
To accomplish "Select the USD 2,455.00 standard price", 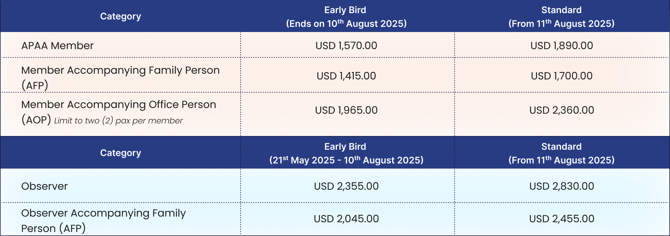I will click(x=562, y=219).
